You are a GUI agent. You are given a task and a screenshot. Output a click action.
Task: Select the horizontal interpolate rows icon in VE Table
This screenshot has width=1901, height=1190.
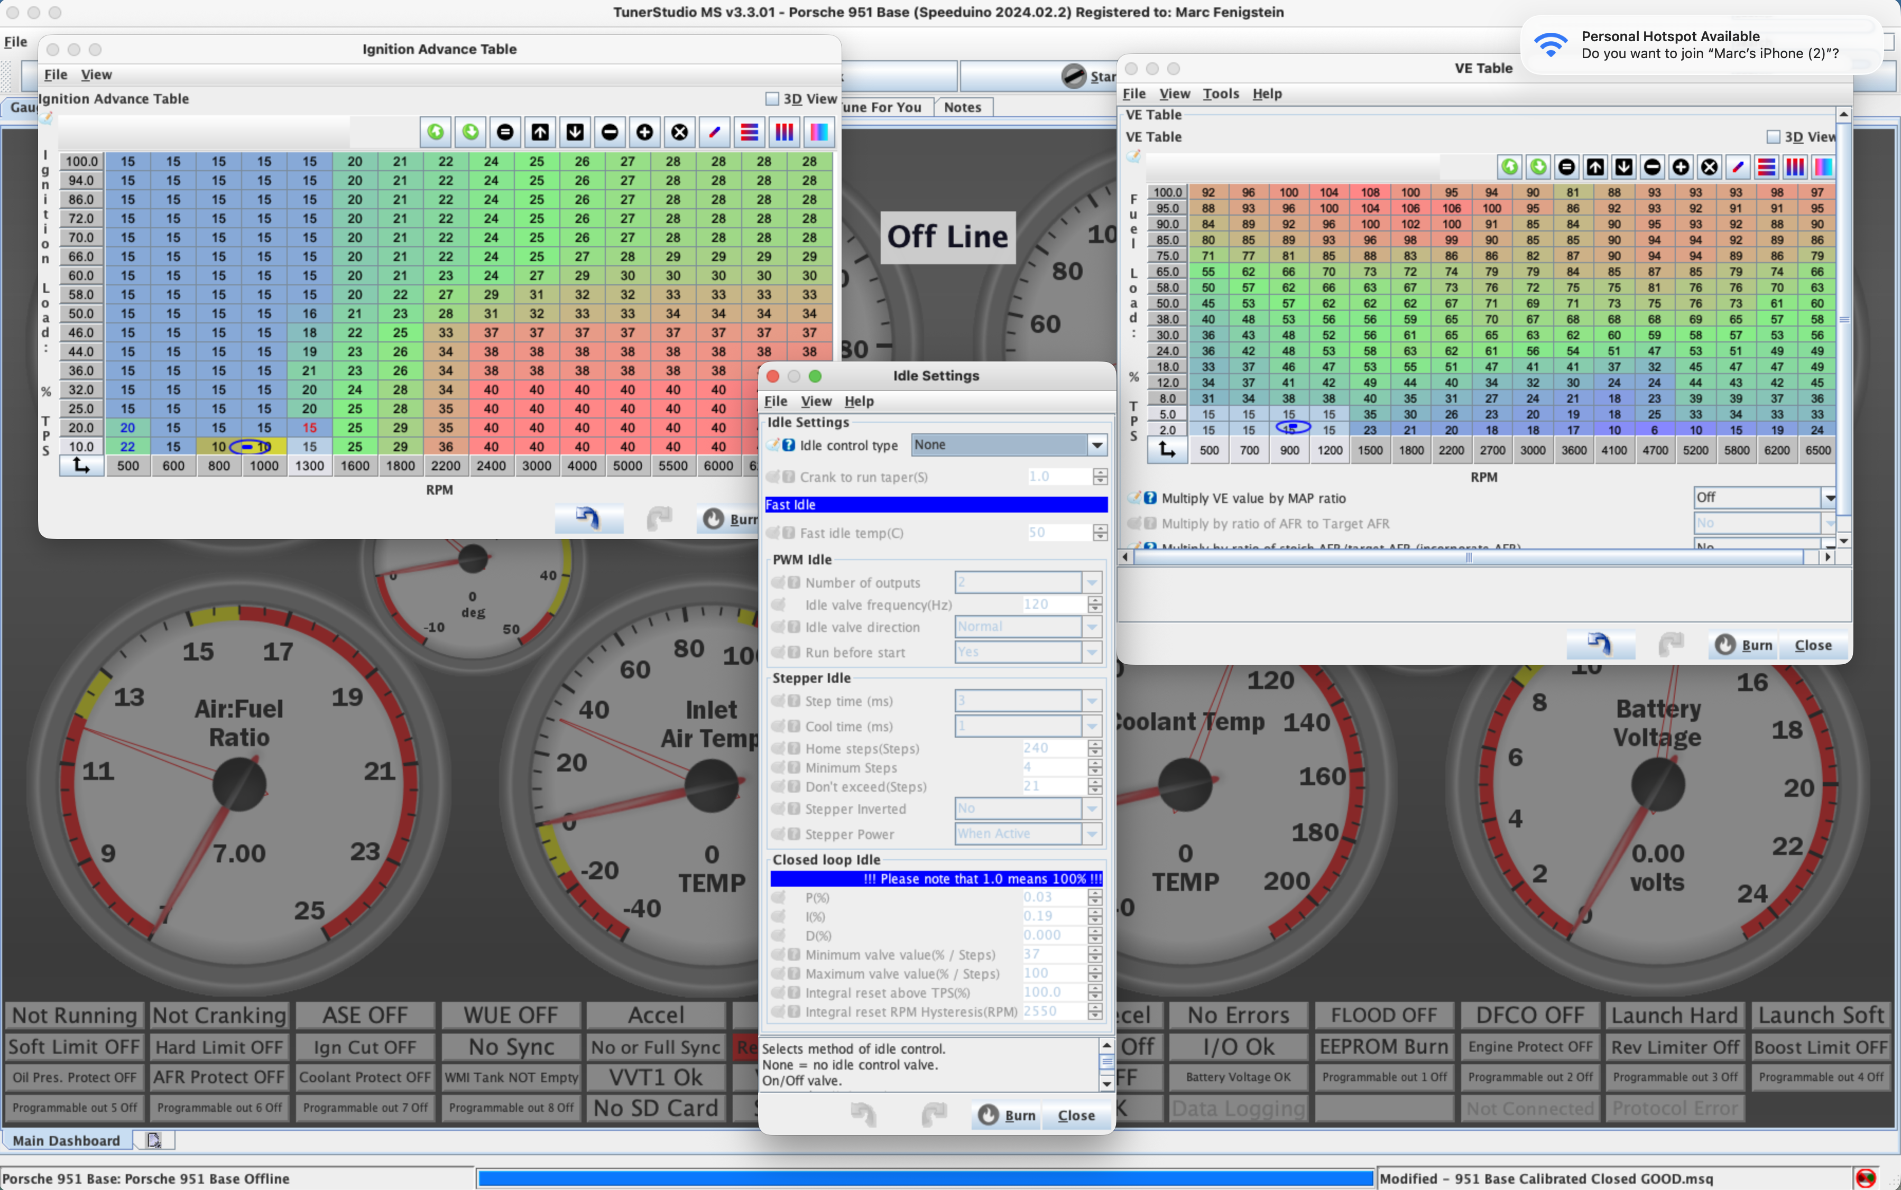[x=1766, y=167]
